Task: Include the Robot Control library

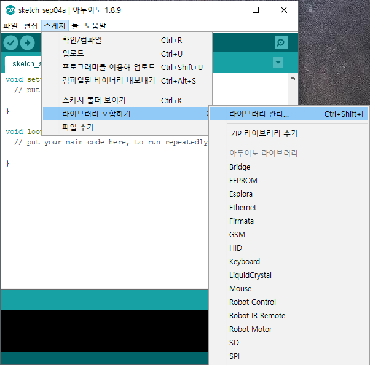Action: click(x=289, y=302)
